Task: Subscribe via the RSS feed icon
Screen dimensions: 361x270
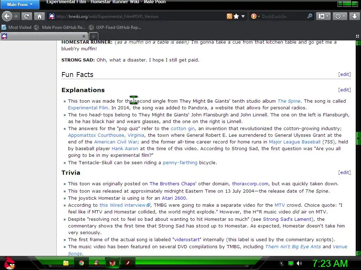Action: tap(229, 16)
